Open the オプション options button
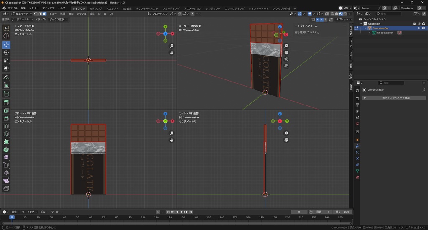 click(x=343, y=19)
